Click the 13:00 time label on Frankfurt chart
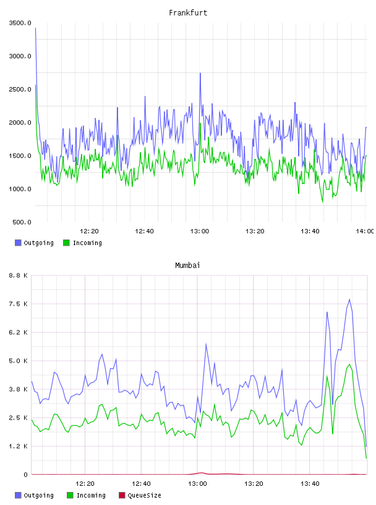Image resolution: width=376 pixels, height=505 pixels. (x=200, y=231)
